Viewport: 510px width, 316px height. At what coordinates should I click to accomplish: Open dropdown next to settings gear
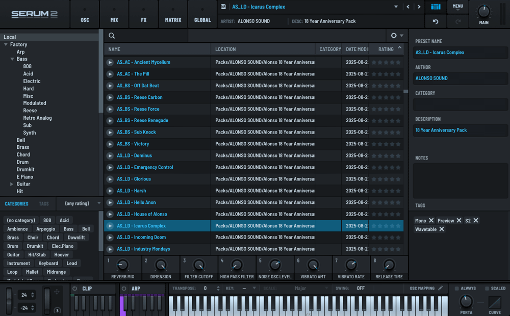(402, 36)
